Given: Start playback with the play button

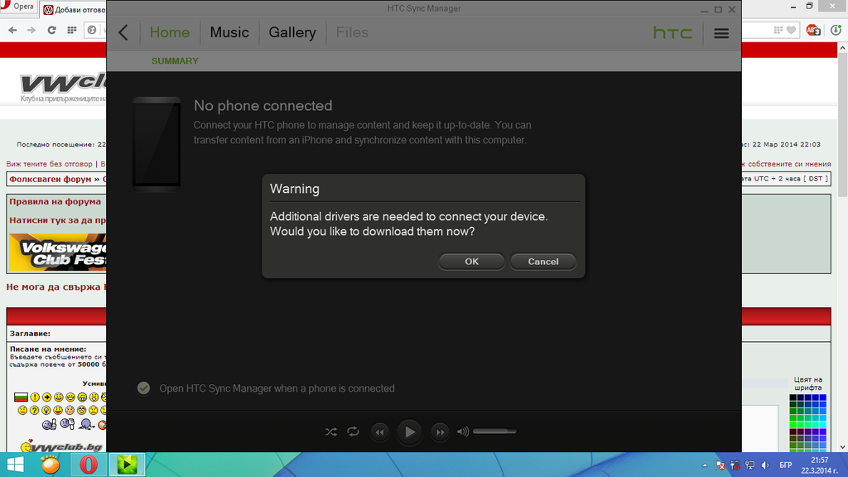Looking at the screenshot, I should pos(409,431).
